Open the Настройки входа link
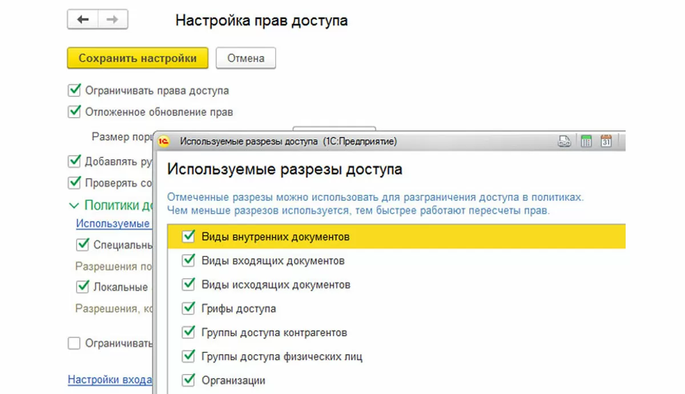 pyautogui.click(x=109, y=380)
